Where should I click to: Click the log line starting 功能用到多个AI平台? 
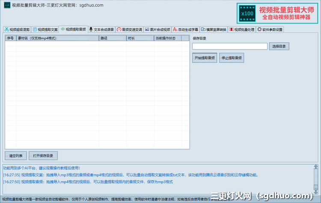[x=42, y=168]
